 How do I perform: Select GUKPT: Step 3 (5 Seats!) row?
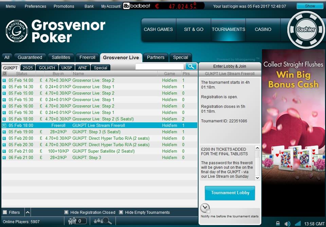(x=99, y=132)
